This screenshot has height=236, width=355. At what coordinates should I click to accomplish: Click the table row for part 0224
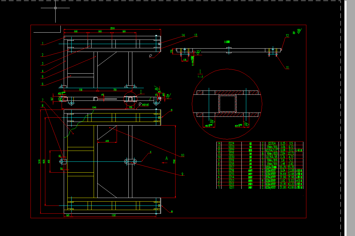coord(231,143)
